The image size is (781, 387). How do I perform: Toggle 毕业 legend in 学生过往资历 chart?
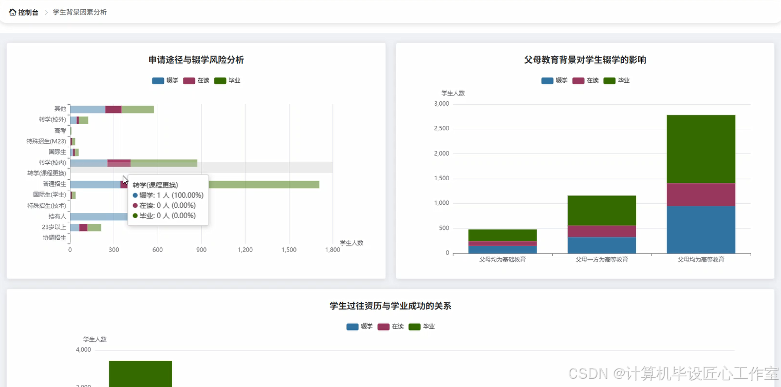click(422, 326)
